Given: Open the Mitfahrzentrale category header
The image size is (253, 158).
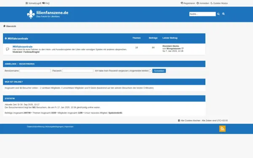Looking at the screenshot, I should [x=18, y=38].
